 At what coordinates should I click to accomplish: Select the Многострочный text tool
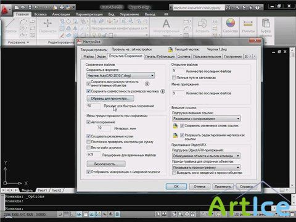[x=166, y=27]
